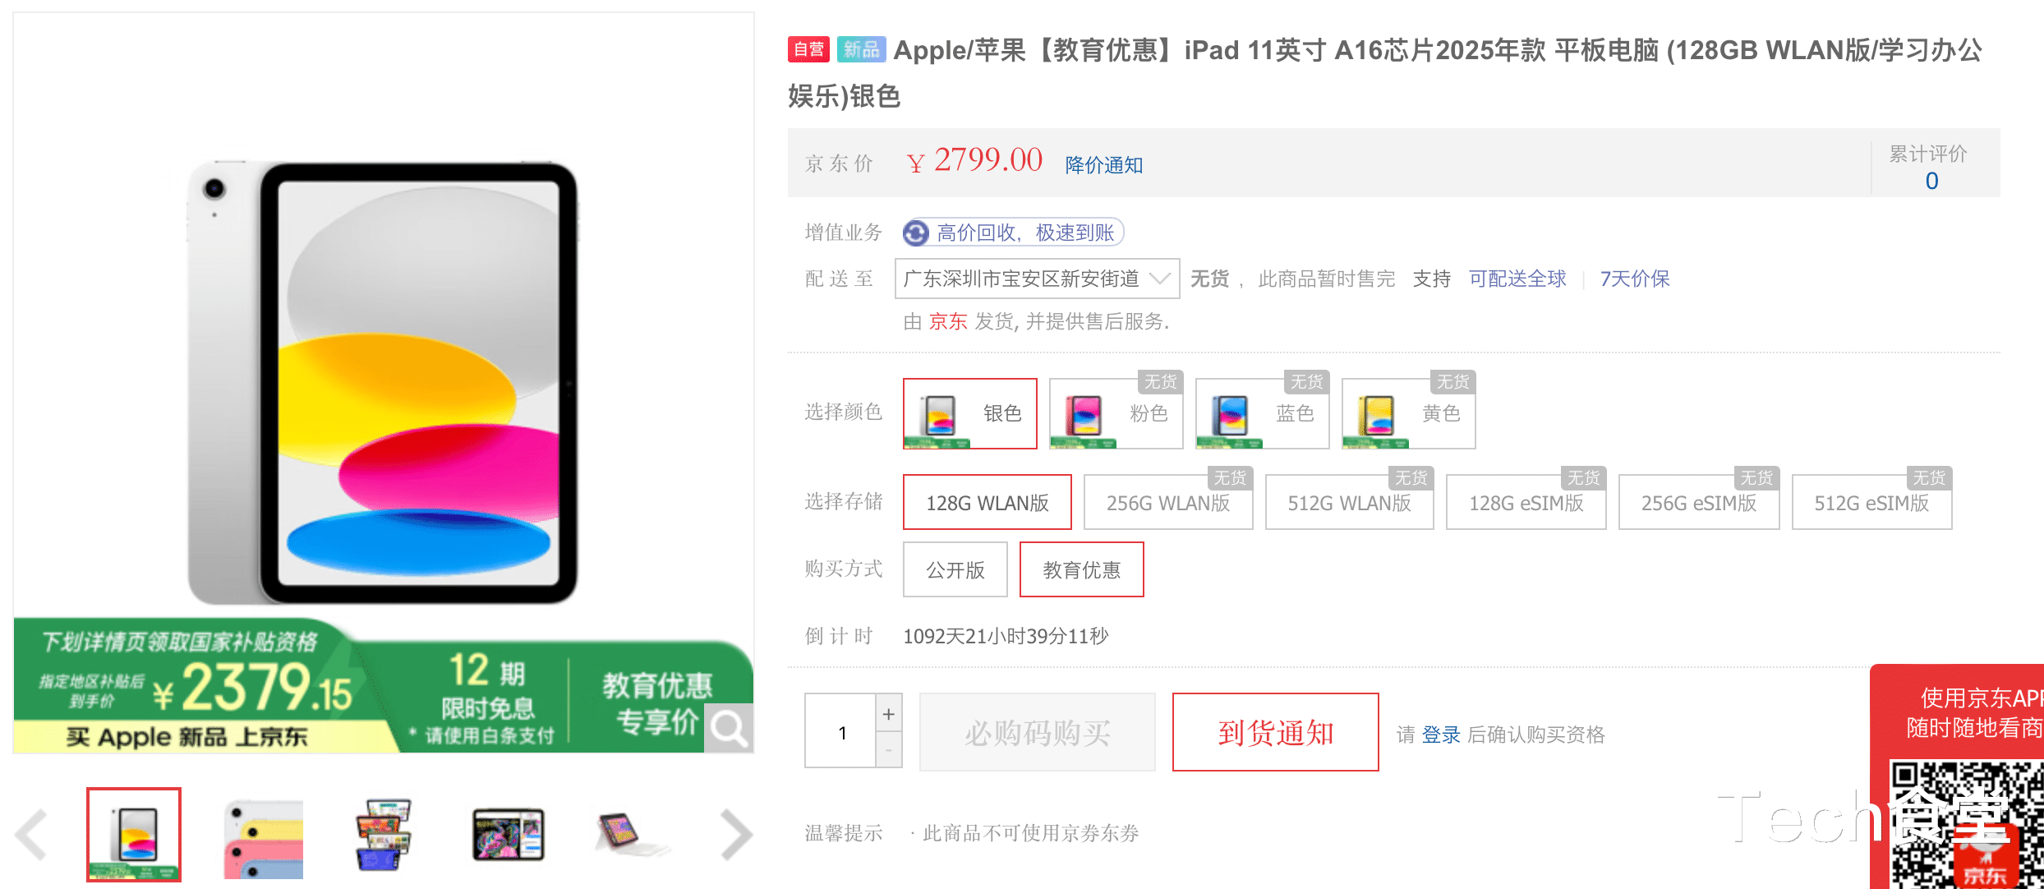Choose the 粉色 pink color option

(1116, 413)
